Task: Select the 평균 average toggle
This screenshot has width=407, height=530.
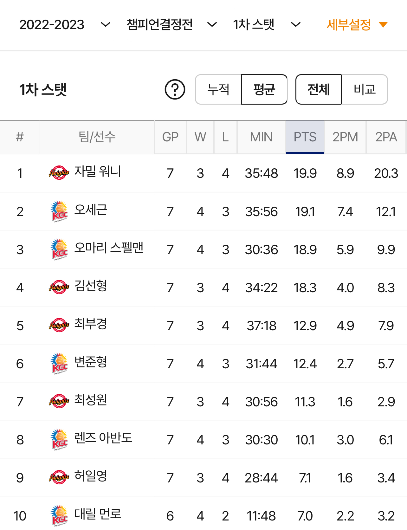Action: pyautogui.click(x=264, y=89)
